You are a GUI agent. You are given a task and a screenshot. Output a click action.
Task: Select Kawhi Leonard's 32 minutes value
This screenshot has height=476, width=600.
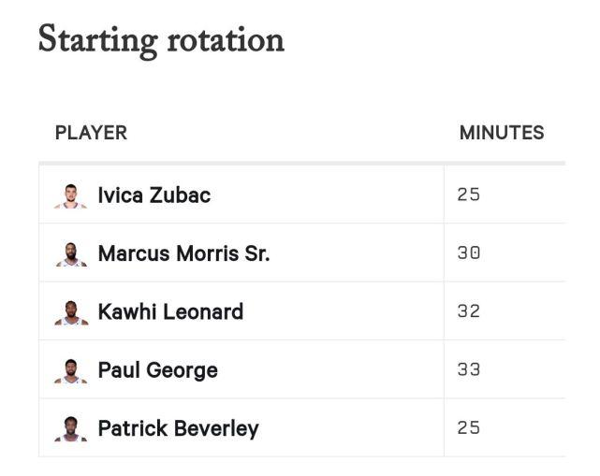coord(468,311)
